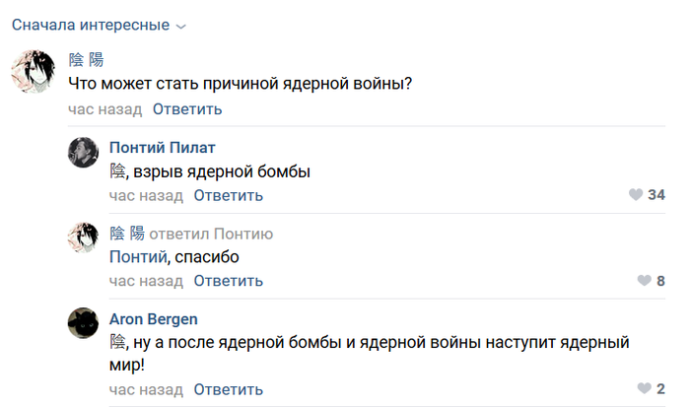690x407 pixels.
Task: Click 'Ответить' under Понтий Пилат's comment
Action: pyautogui.click(x=228, y=195)
